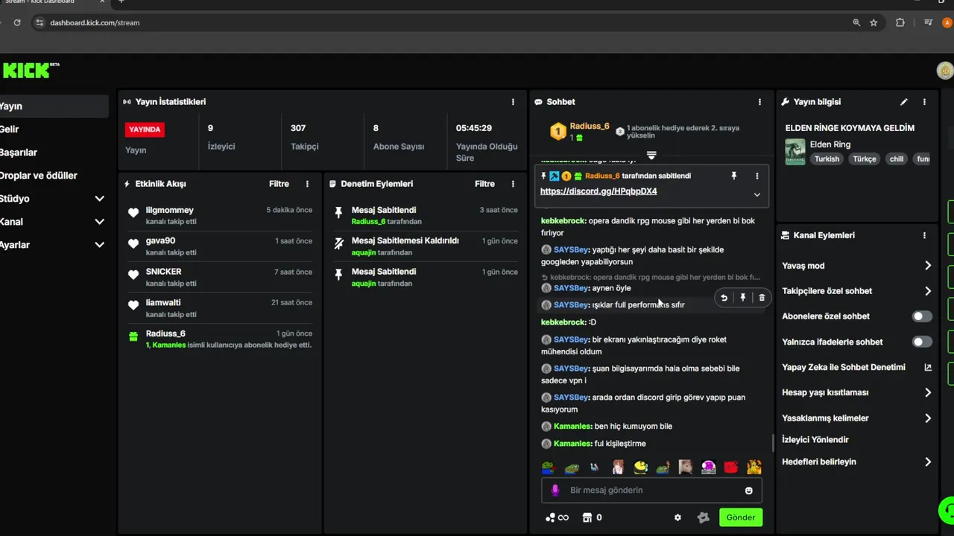Open Filtre in Etkinlik Akışı panel

(279, 184)
